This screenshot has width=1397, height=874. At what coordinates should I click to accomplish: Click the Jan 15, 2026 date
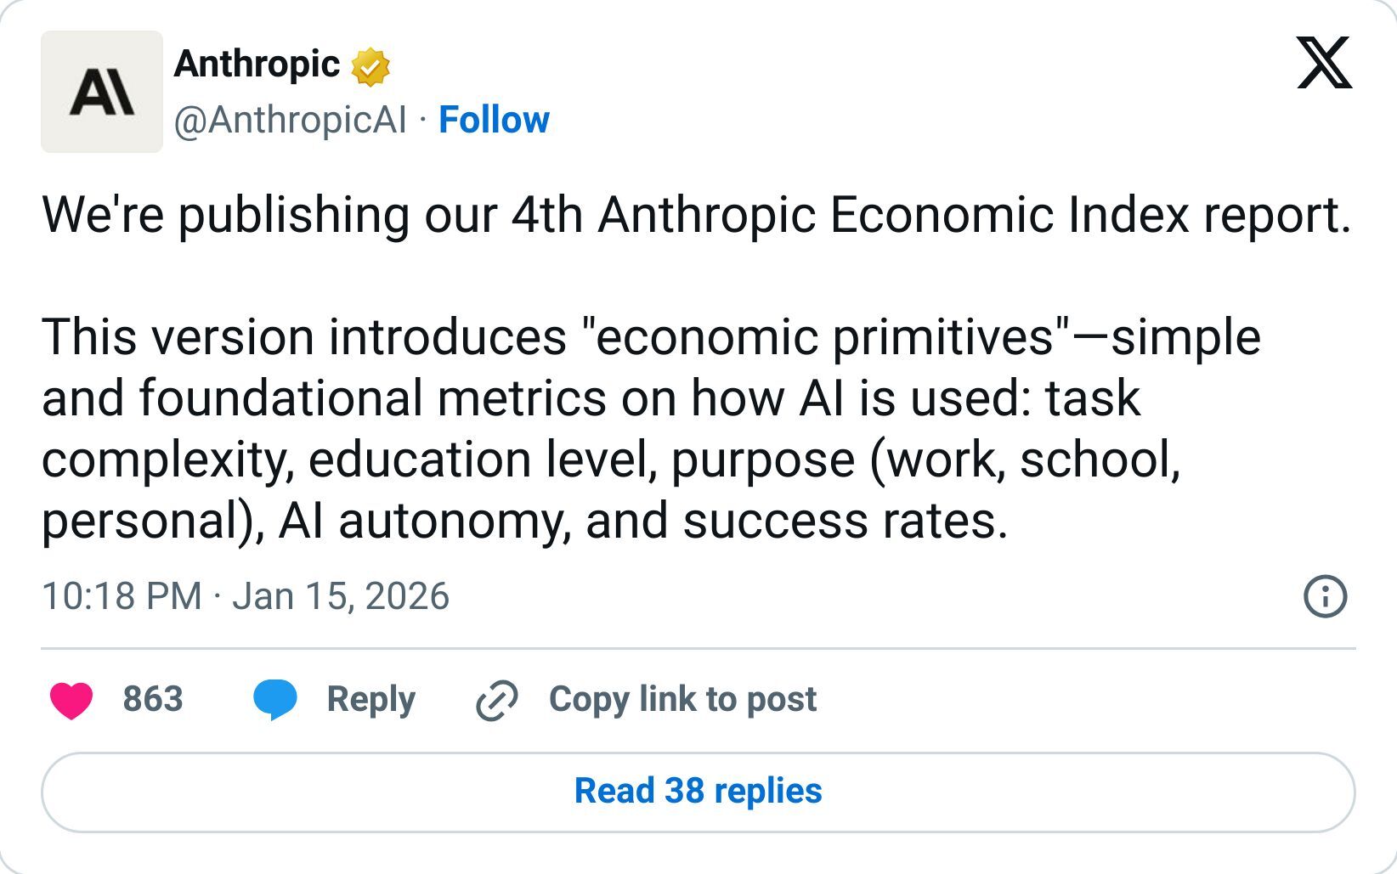340,596
